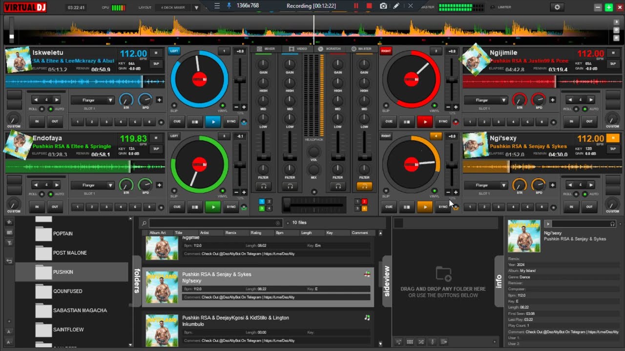Viewport: 625px width, 351px height.
Task: Click the magnifier icon beside the search box
Action: [x=144, y=223]
